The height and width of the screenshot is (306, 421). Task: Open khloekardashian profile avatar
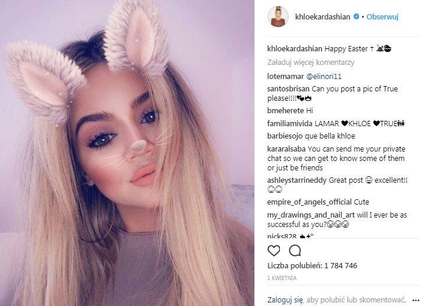coord(278,17)
